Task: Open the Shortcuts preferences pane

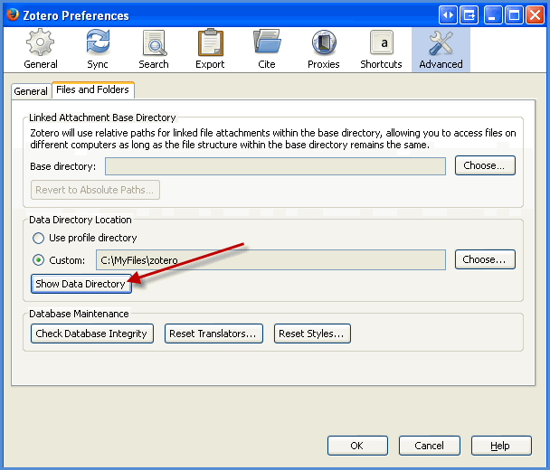Action: coord(381,49)
